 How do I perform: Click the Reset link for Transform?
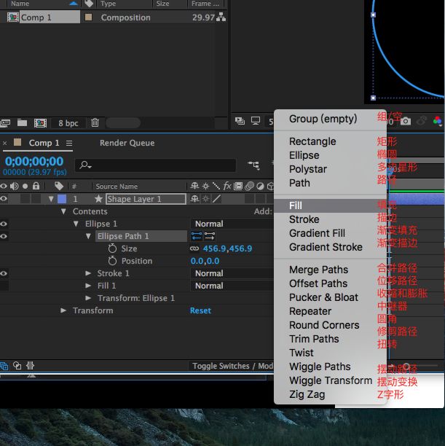200,310
